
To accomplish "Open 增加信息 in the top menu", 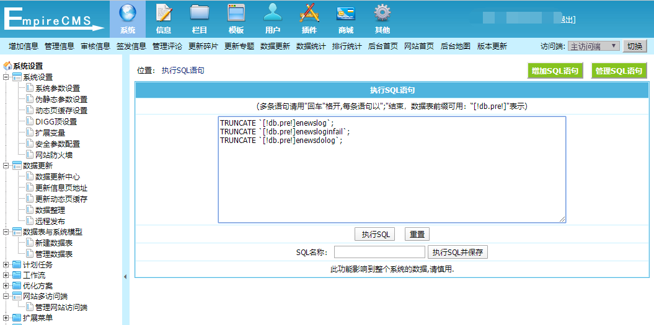I will [x=24, y=46].
